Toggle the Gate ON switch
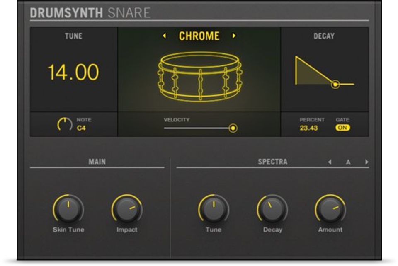Image resolution: width=398 pixels, height=266 pixels. [343, 128]
